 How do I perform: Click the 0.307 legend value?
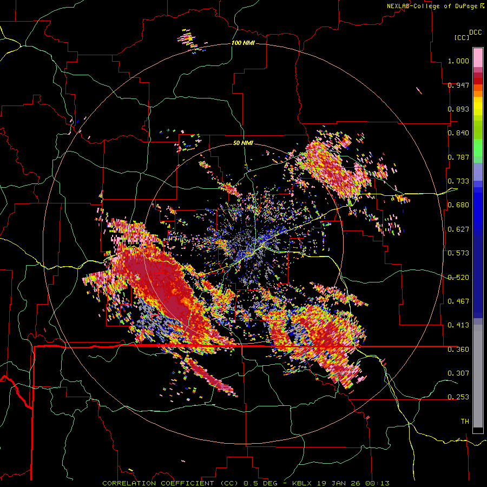(458, 373)
